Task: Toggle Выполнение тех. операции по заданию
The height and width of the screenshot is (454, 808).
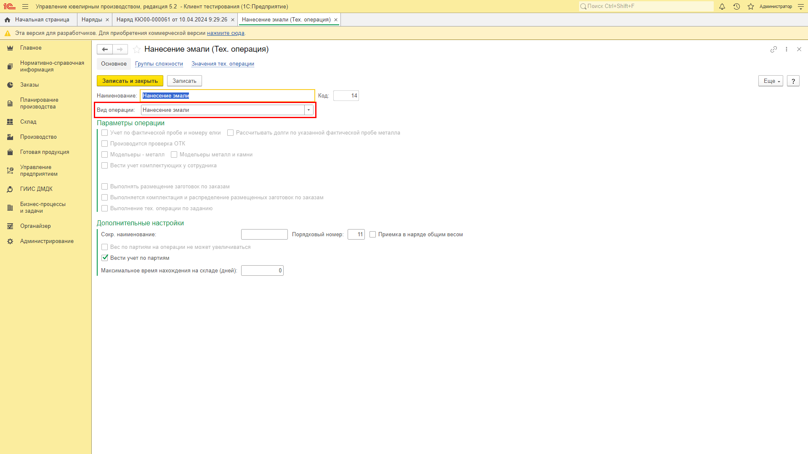Action: pyautogui.click(x=105, y=209)
